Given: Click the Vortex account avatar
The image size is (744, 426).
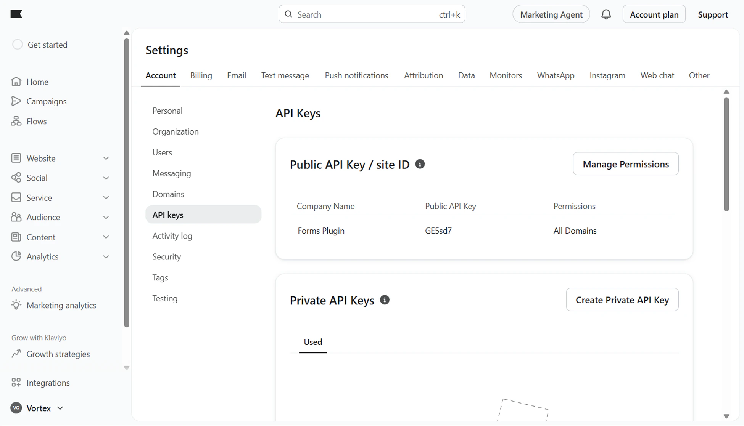Looking at the screenshot, I should (x=16, y=408).
